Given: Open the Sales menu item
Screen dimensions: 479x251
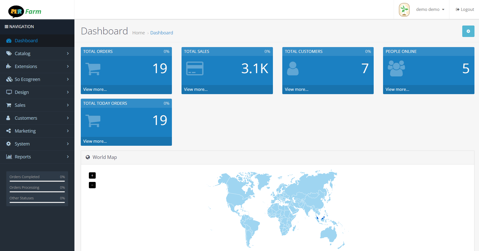Looking at the screenshot, I should 37,105.
